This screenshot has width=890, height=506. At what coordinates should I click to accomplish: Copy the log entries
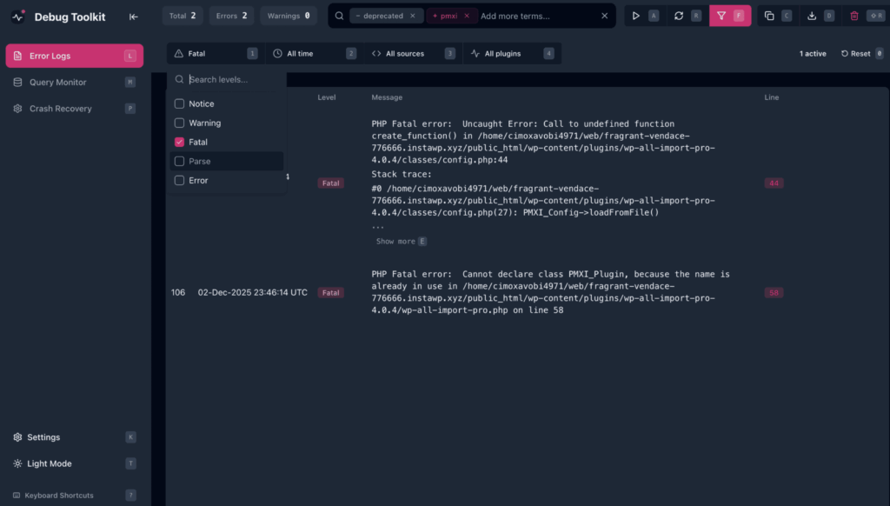click(x=769, y=16)
